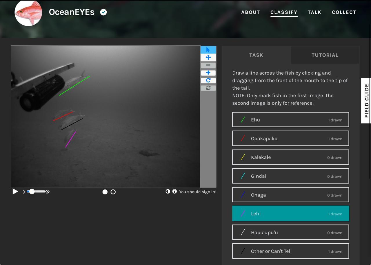The width and height of the screenshot is (371, 265).
Task: Click the purple Lehi line swatch
Action: click(243, 214)
